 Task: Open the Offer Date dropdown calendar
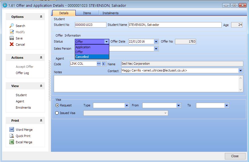pos(156,42)
